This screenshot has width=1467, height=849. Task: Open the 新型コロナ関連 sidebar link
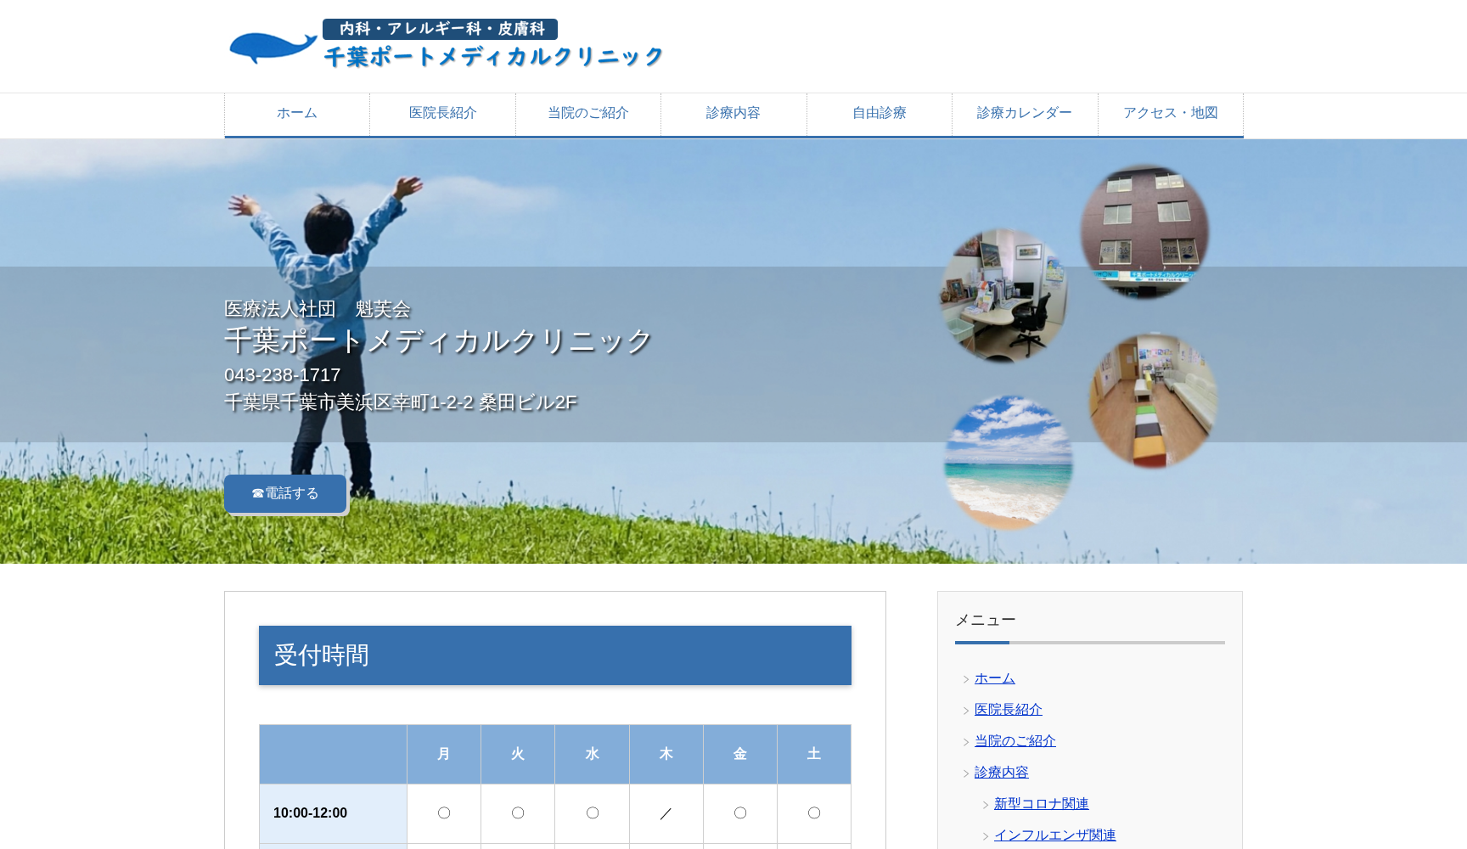pyautogui.click(x=1042, y=803)
